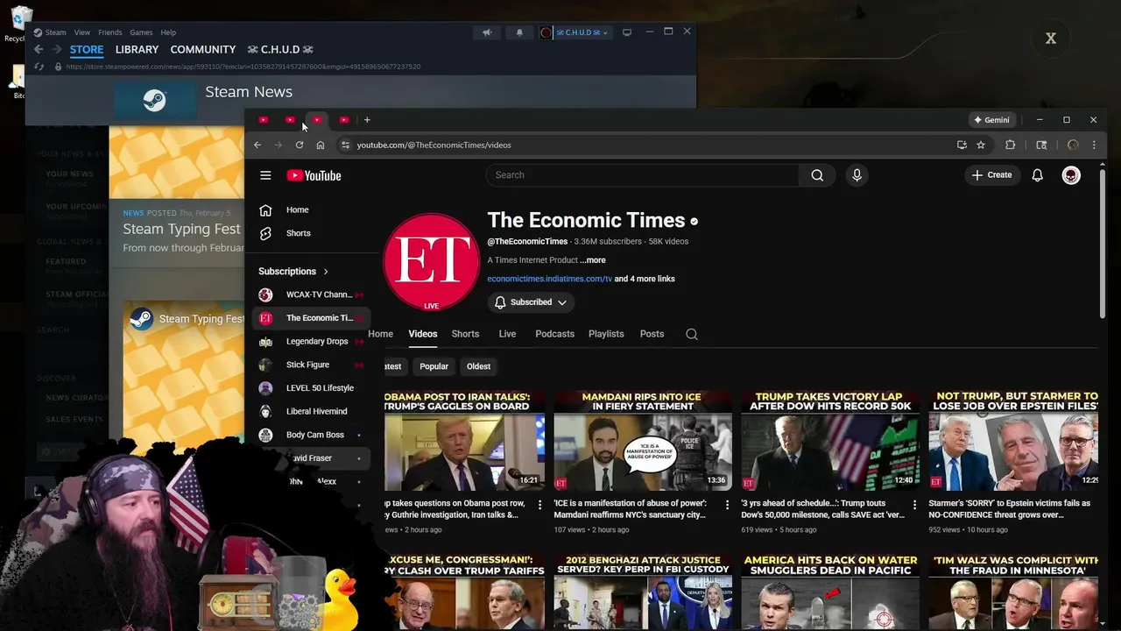Start voice search with the microphone icon

857,175
